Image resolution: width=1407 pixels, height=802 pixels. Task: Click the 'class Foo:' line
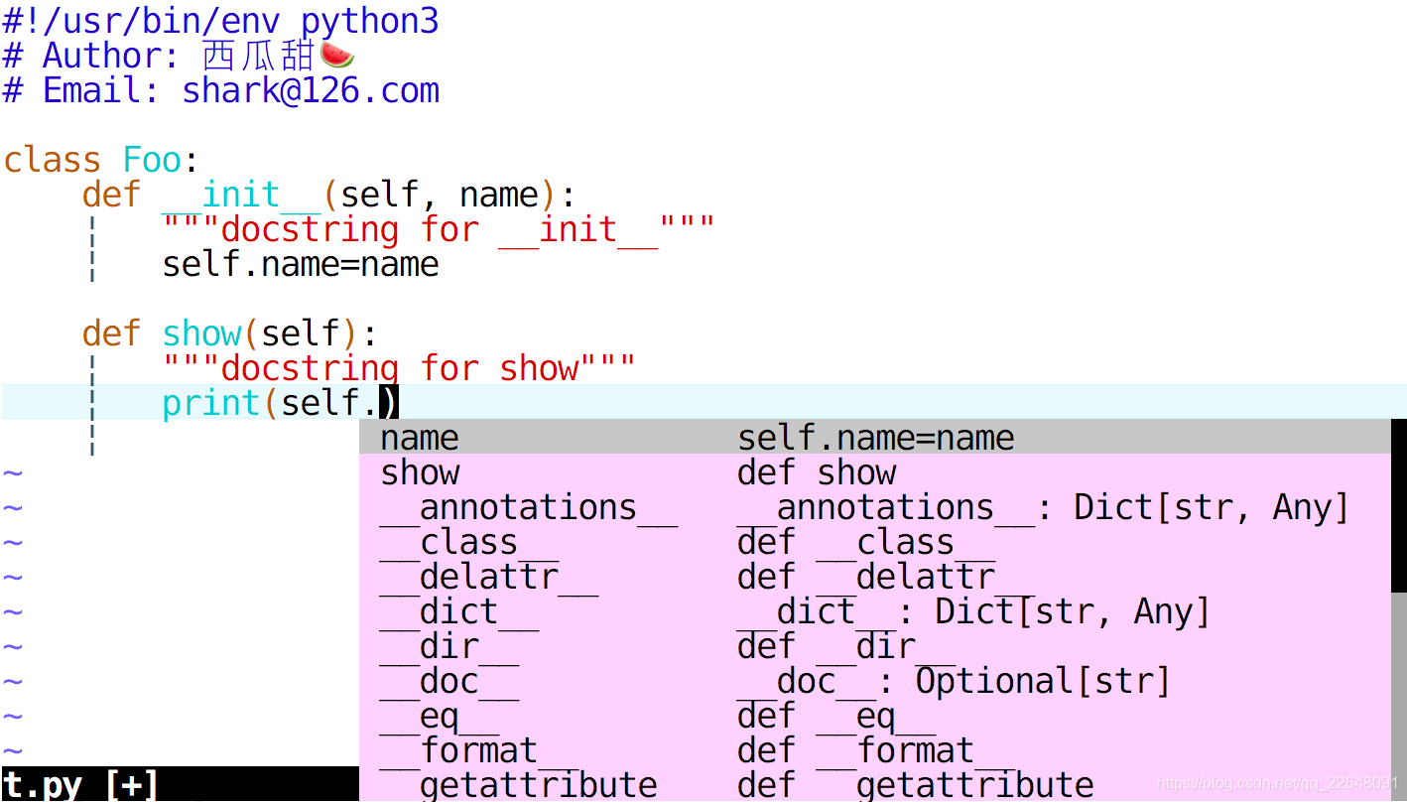pos(101,159)
